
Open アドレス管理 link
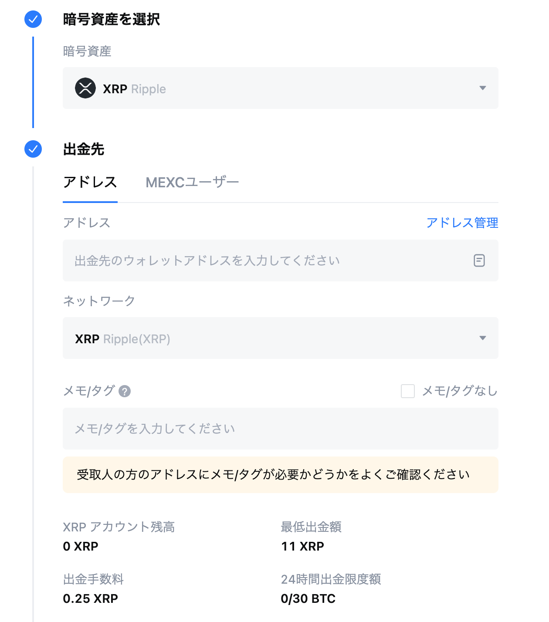[463, 223]
